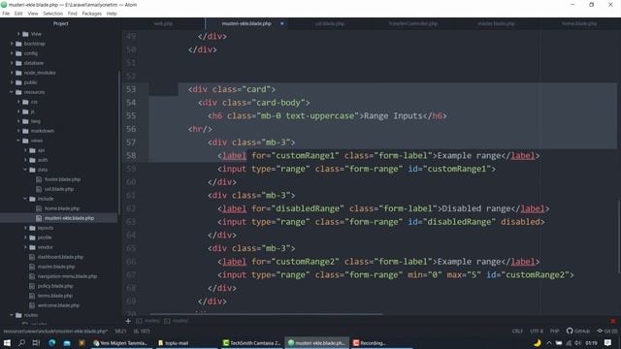Open Windows taskbar search
The height and width of the screenshot is (349, 621).
click(x=21, y=342)
